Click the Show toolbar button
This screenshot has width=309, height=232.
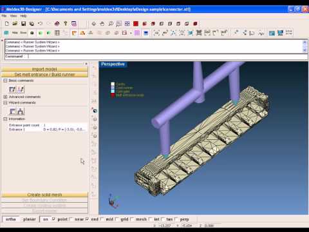(x=23, y=33)
